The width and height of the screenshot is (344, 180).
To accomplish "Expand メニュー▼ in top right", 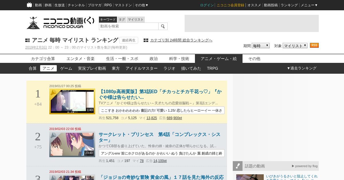I will tap(309, 5).
